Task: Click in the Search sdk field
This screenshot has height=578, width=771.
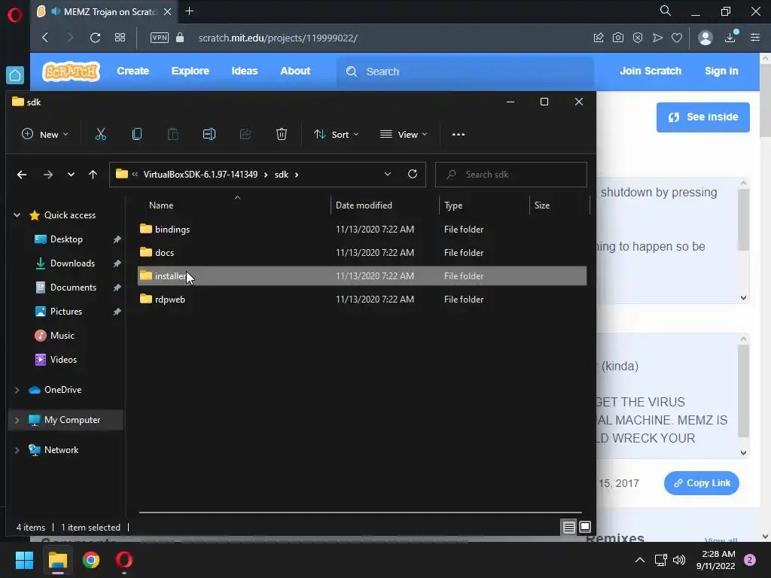Action: point(511,175)
